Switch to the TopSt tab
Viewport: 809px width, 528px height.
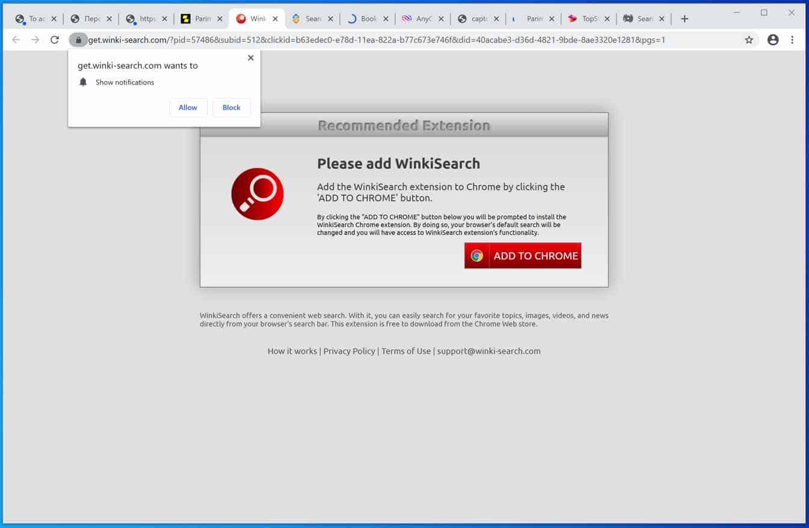589,19
